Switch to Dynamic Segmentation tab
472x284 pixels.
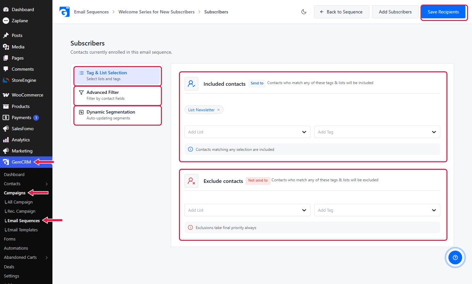pyautogui.click(x=118, y=115)
